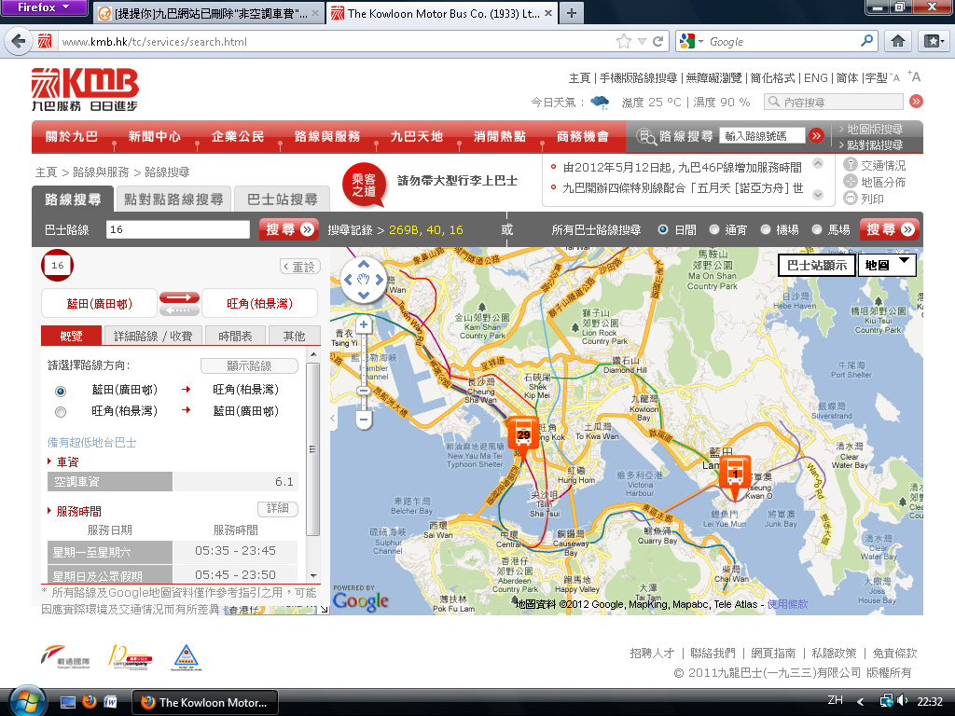Viewport: 955px width, 716px height.
Task: Toggle 巴士站顯示 bus stop display
Action: coord(817,266)
